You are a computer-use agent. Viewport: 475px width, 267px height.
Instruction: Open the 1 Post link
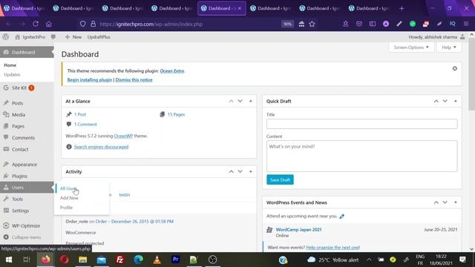pos(80,114)
